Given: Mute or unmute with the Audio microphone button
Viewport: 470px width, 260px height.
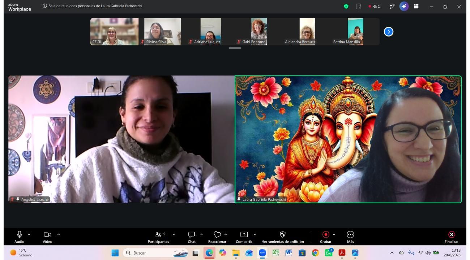Looking at the screenshot, I should [20, 237].
